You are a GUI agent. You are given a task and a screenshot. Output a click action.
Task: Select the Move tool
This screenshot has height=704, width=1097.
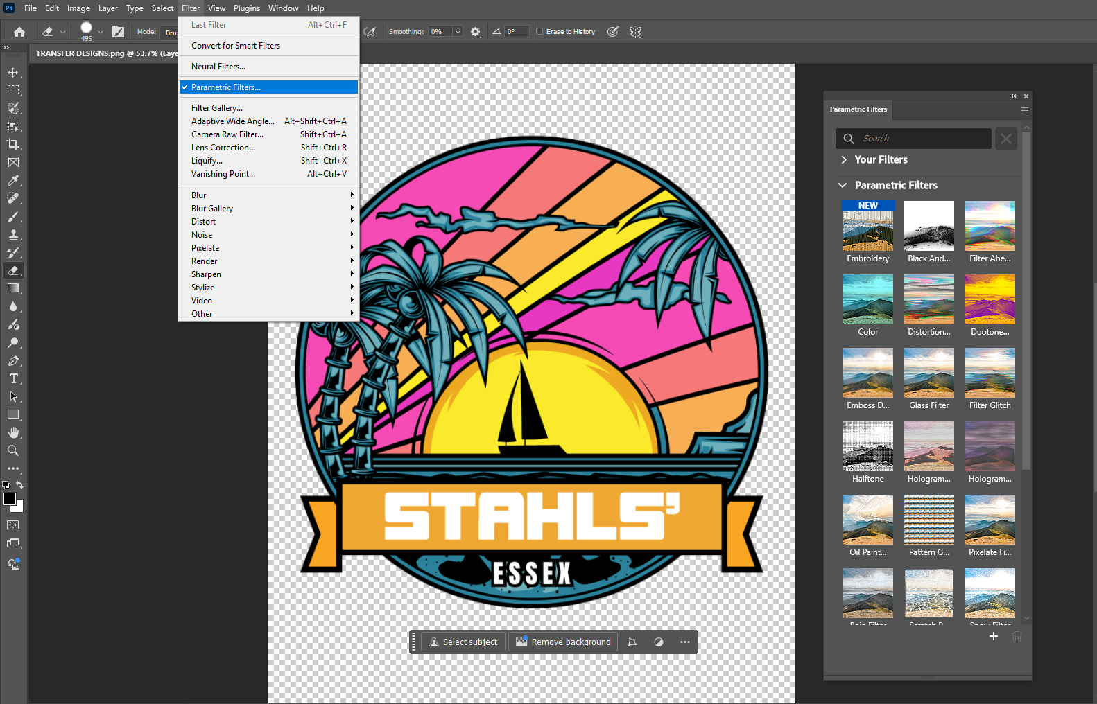tap(13, 73)
